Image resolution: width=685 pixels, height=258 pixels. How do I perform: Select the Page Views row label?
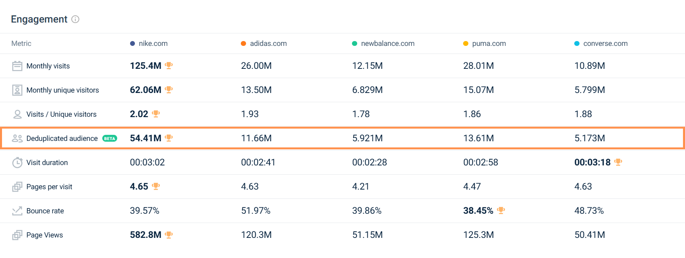[45, 235]
